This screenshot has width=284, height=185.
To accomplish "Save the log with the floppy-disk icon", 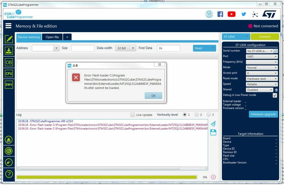I will click(213, 132).
